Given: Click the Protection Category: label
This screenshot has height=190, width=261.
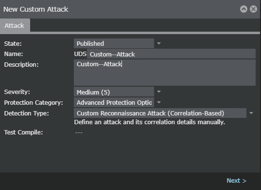Looking at the screenshot, I should [x=34, y=103].
